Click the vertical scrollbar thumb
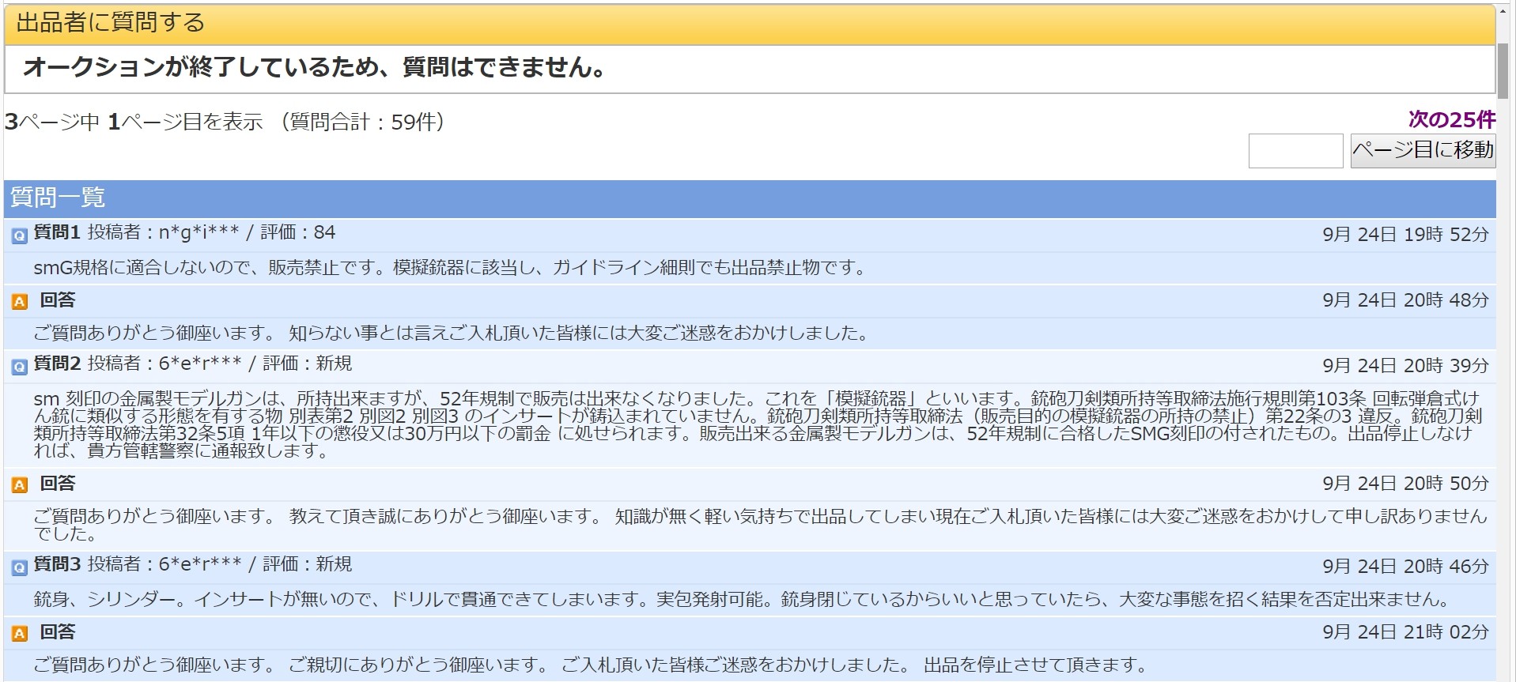The height and width of the screenshot is (682, 1516). coord(1503,71)
